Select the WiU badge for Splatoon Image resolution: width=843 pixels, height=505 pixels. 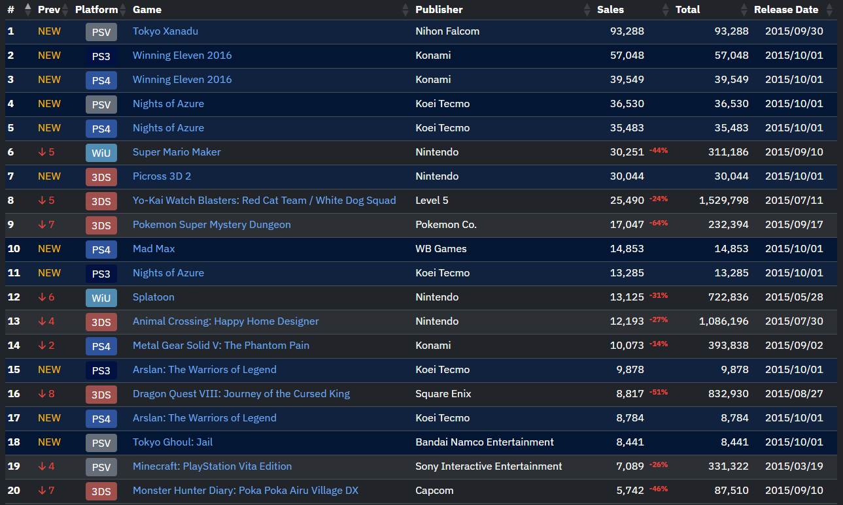[x=101, y=298]
